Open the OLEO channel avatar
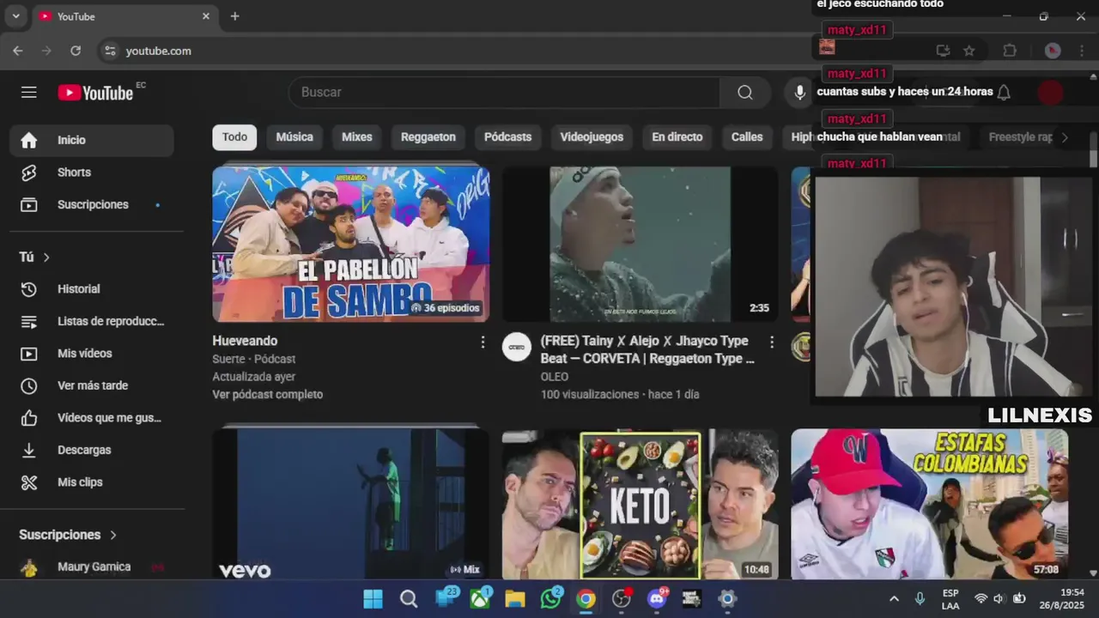Image resolution: width=1099 pixels, height=618 pixels. point(517,347)
